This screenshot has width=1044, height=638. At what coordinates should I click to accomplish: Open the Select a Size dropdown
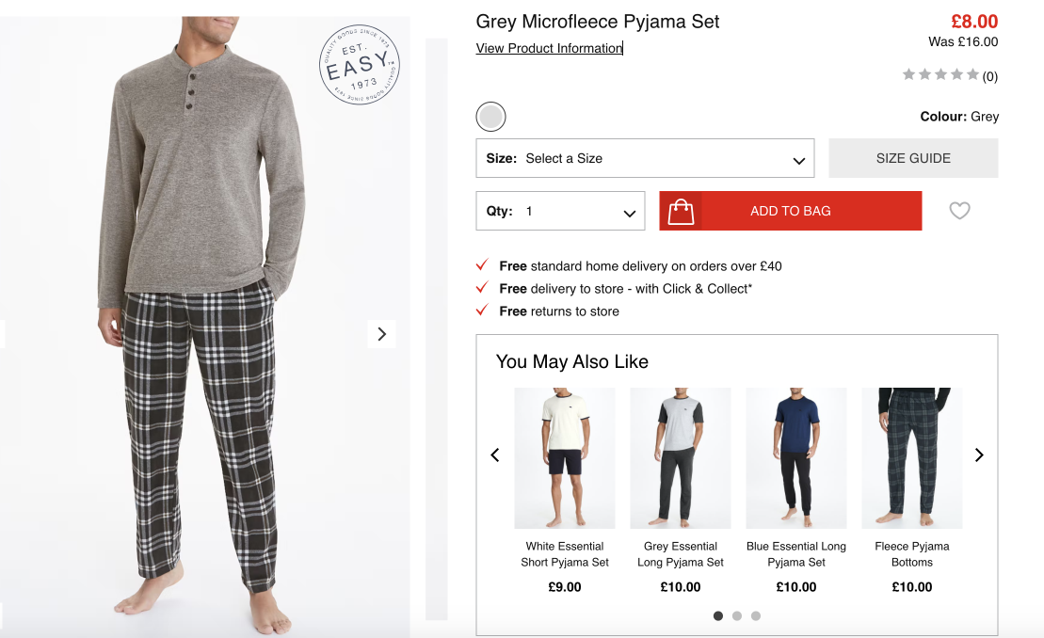tap(645, 158)
